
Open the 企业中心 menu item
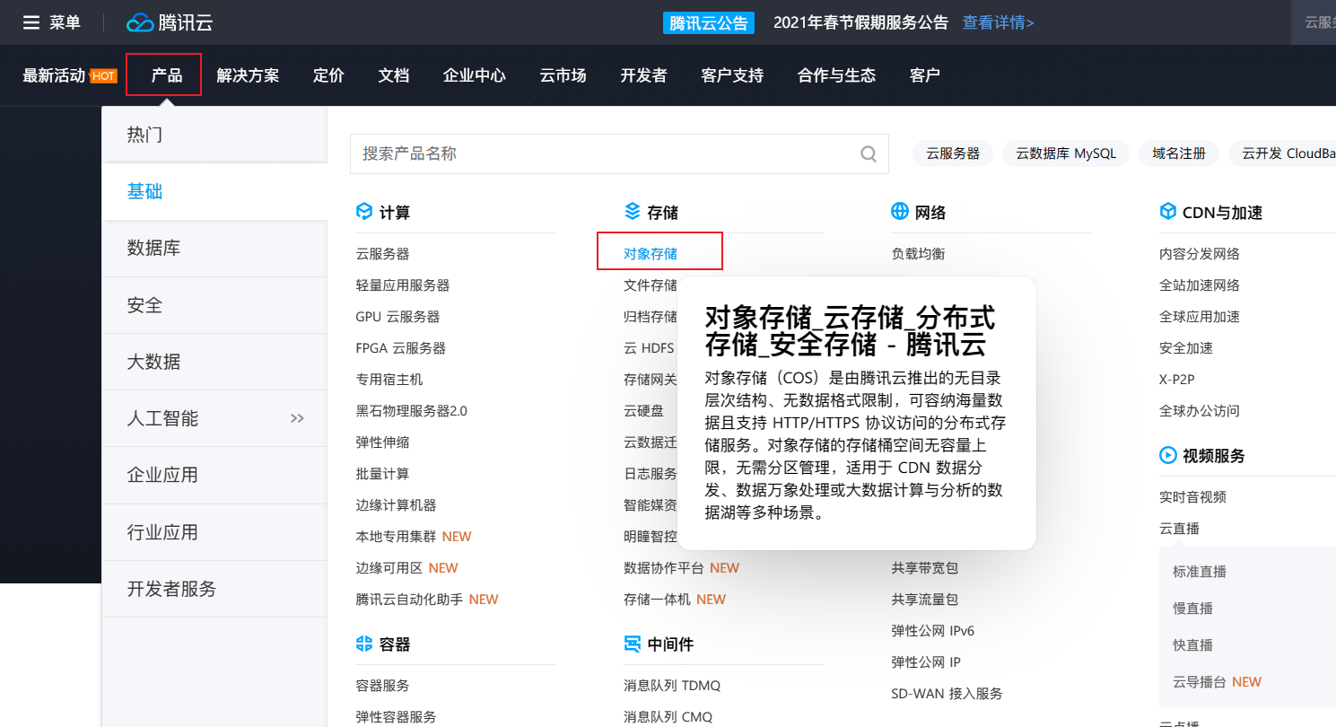coord(474,75)
